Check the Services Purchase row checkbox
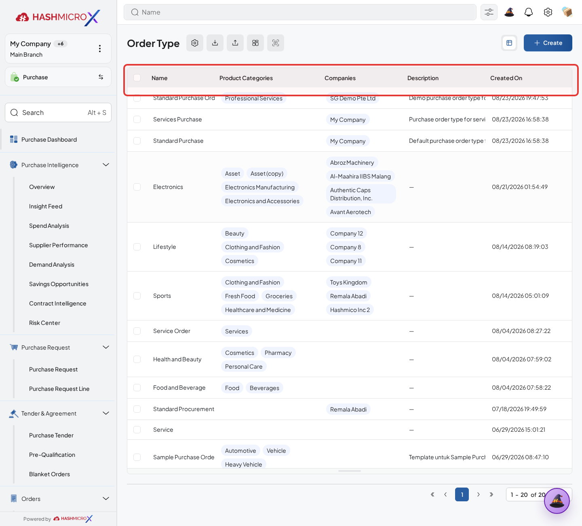The image size is (582, 526). pyautogui.click(x=137, y=119)
